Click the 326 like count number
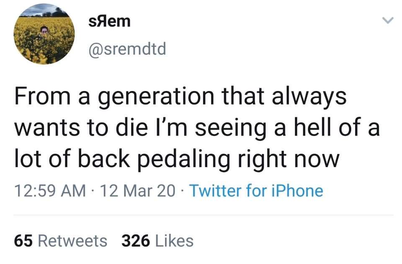Screen dimensions: 402x264 pyautogui.click(x=136, y=241)
